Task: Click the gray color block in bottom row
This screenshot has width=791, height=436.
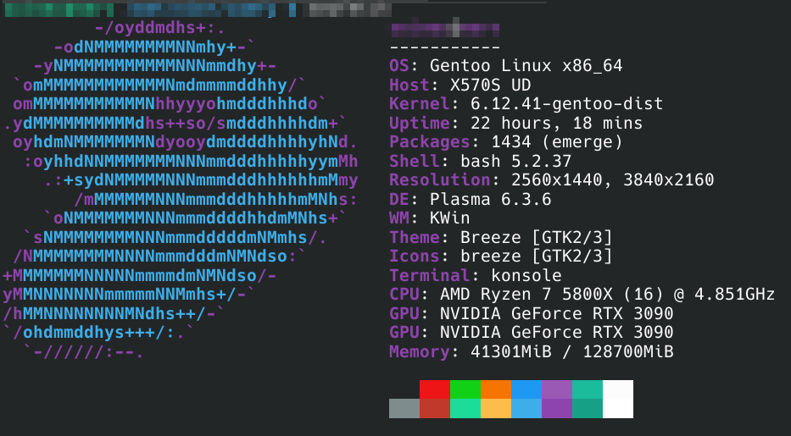Action: click(404, 408)
